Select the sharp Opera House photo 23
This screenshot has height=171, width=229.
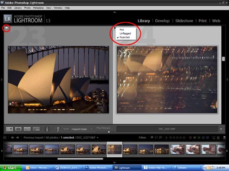pos(59,80)
